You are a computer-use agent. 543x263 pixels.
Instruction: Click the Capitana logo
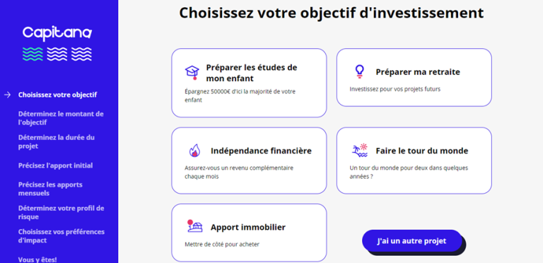57,33
